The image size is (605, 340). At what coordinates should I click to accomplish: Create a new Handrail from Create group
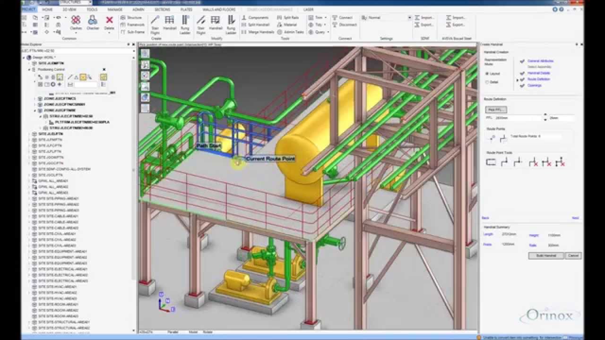[x=170, y=23]
